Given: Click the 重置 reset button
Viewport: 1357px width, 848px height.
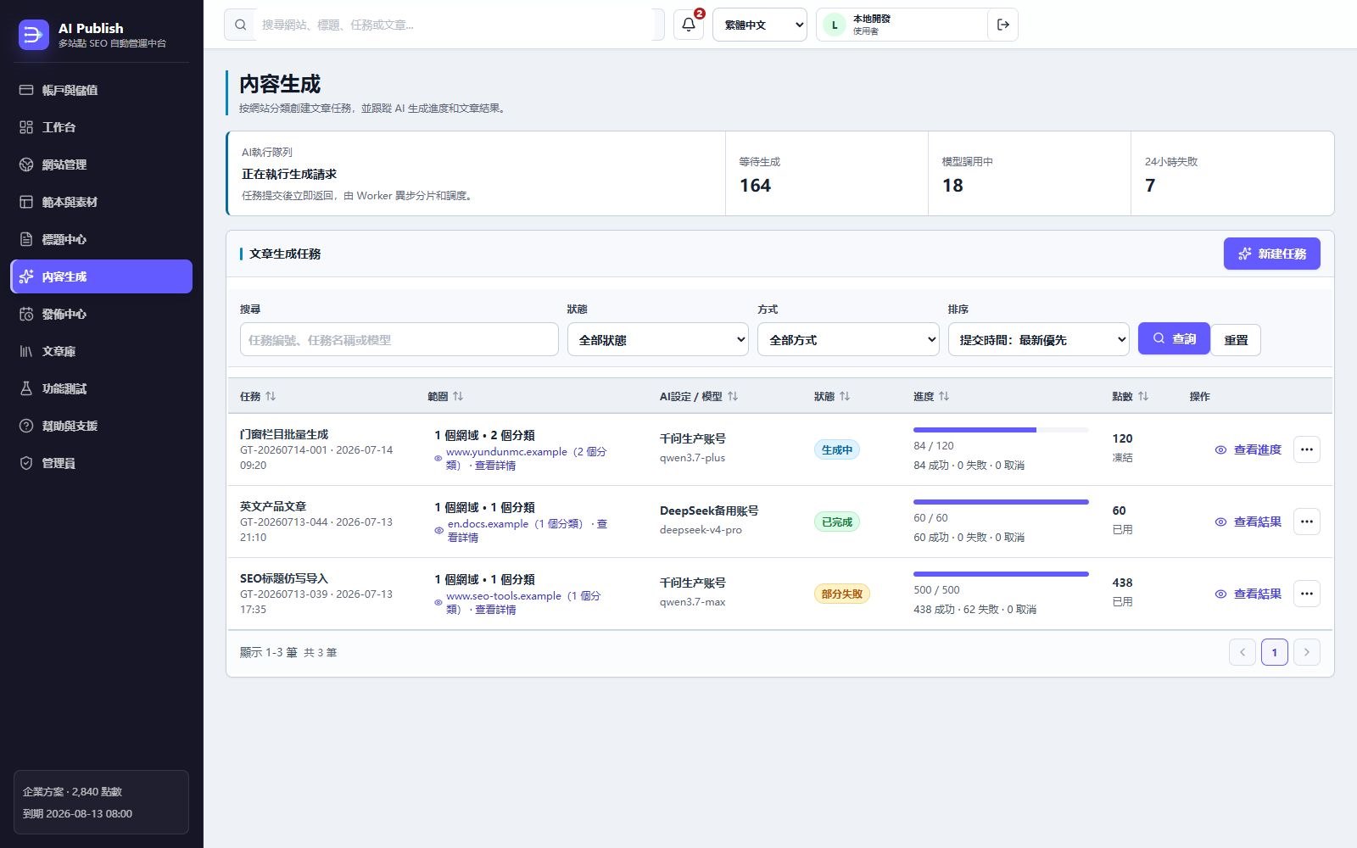Looking at the screenshot, I should pos(1236,340).
